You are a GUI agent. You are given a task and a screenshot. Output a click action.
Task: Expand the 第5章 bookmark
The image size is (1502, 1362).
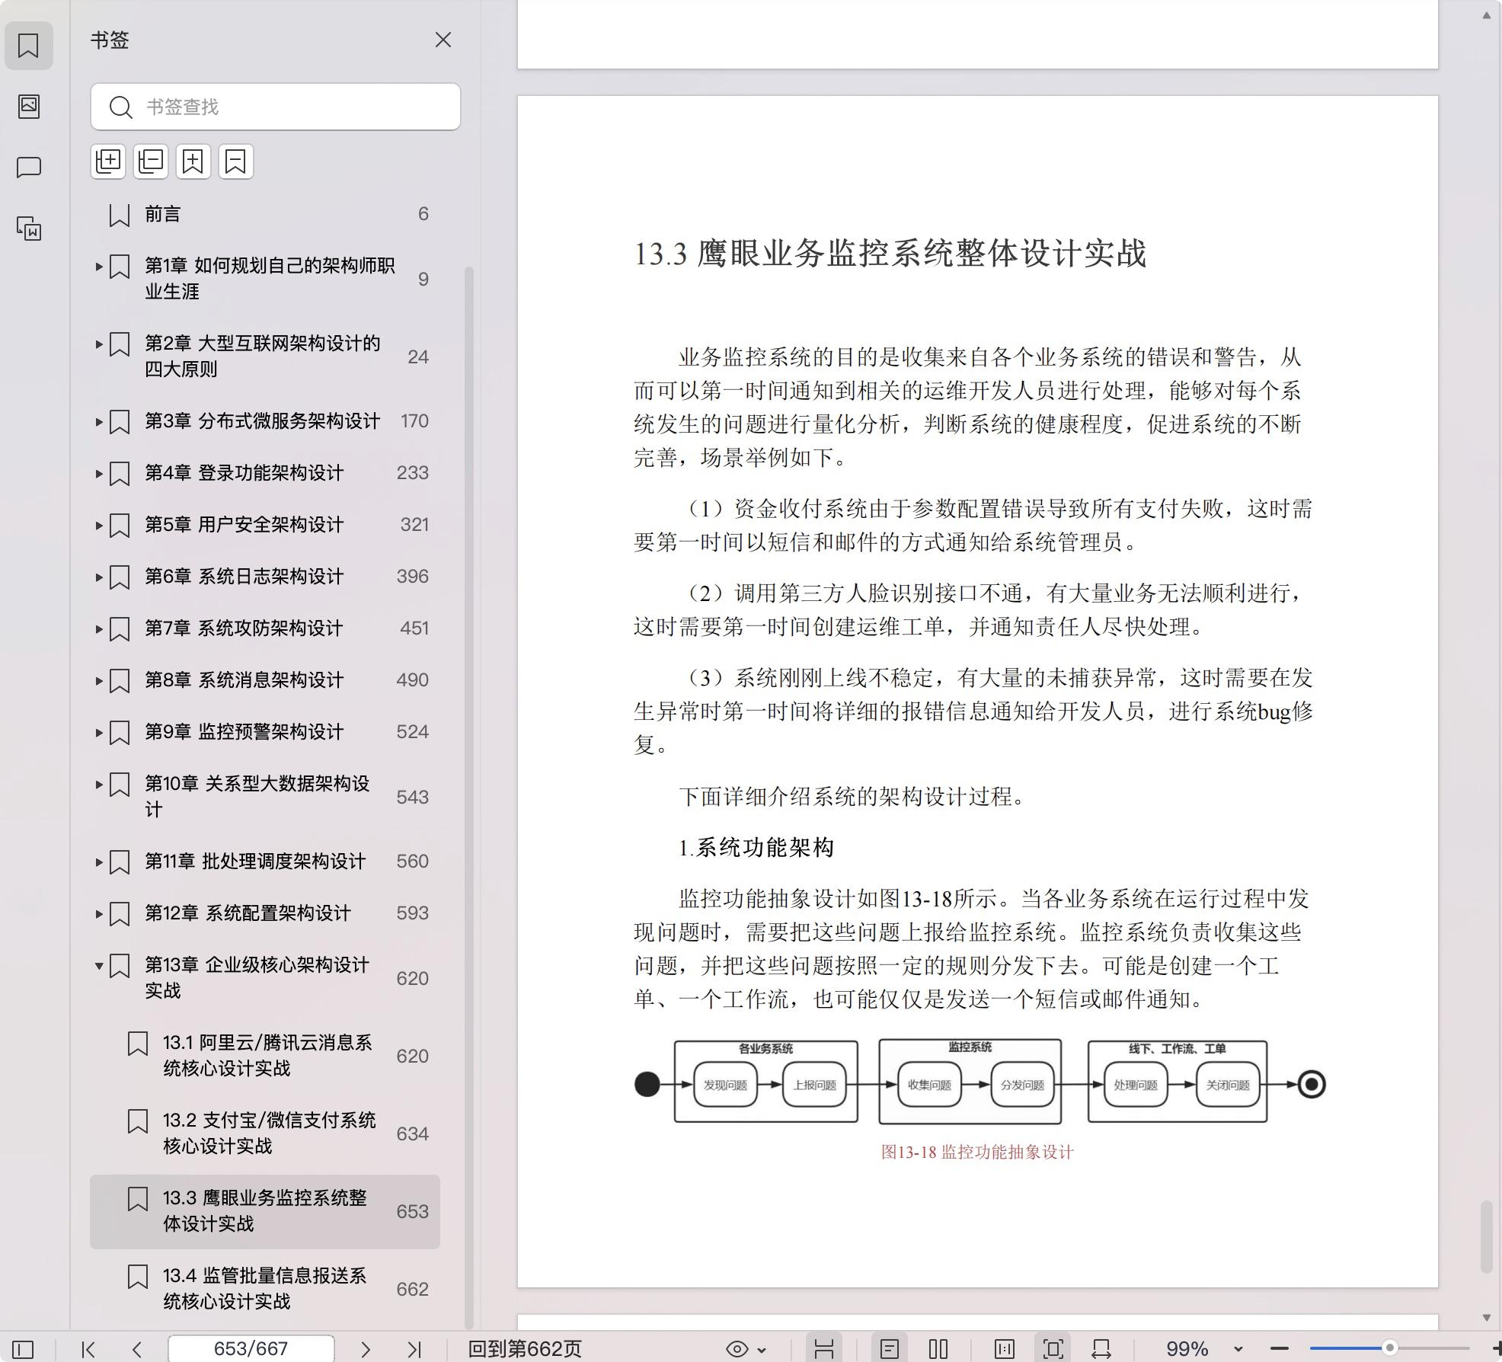tap(99, 525)
